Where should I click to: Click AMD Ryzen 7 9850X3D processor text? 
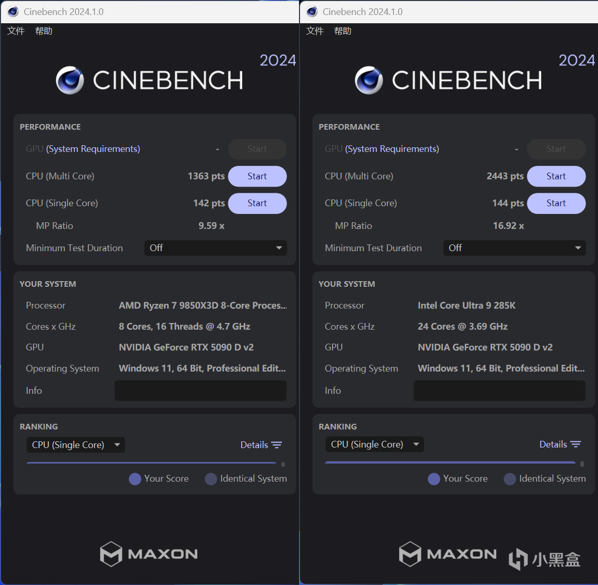[x=203, y=305]
